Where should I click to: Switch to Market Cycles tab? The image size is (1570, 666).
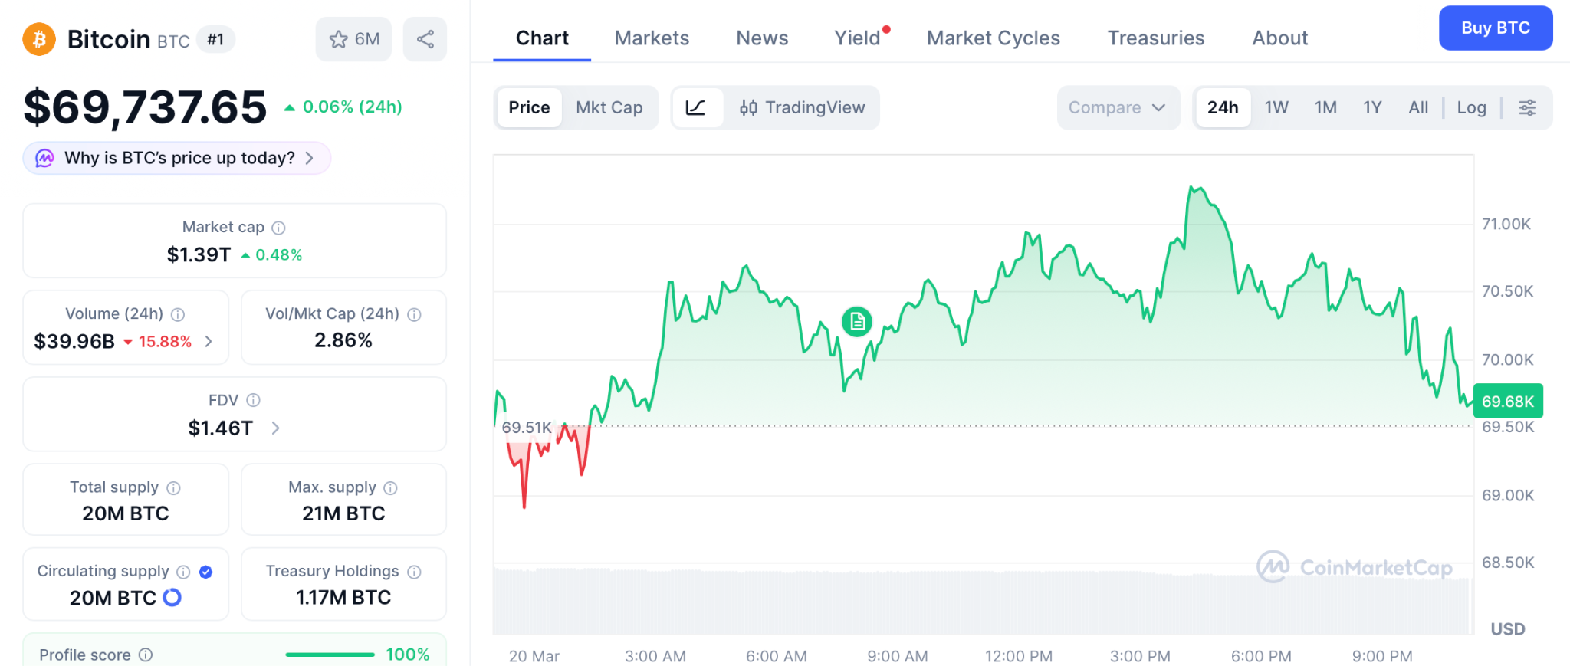click(x=993, y=38)
